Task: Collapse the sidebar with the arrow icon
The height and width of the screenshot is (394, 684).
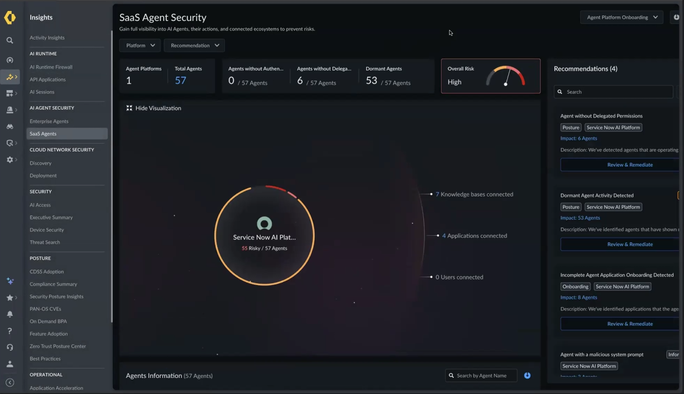Action: 10,382
